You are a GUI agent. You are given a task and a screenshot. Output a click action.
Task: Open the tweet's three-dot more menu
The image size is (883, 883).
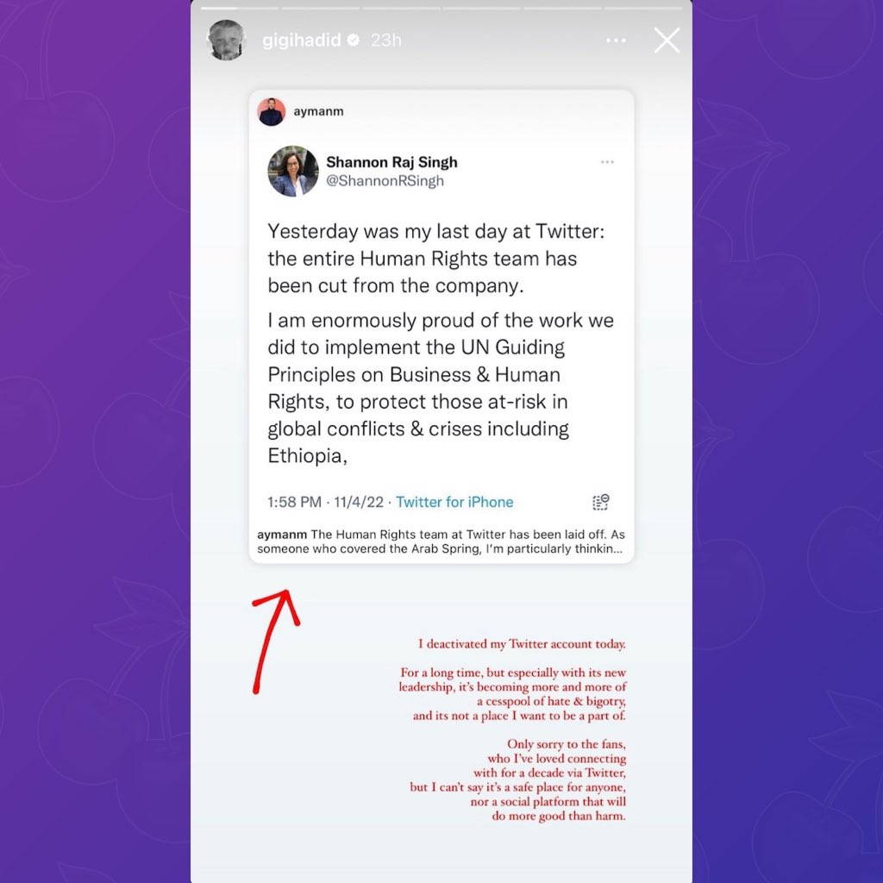pos(607,162)
